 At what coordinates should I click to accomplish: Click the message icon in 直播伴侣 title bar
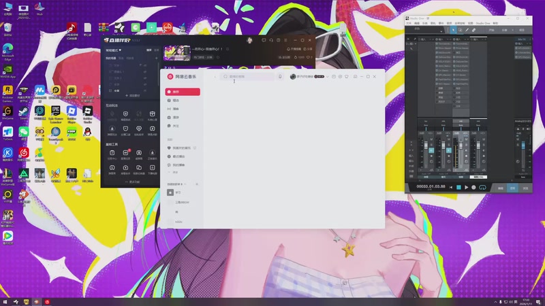click(264, 40)
